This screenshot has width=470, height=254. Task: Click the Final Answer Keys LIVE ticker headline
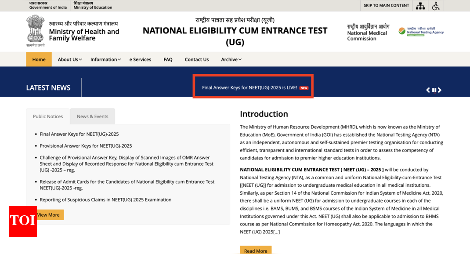click(249, 87)
